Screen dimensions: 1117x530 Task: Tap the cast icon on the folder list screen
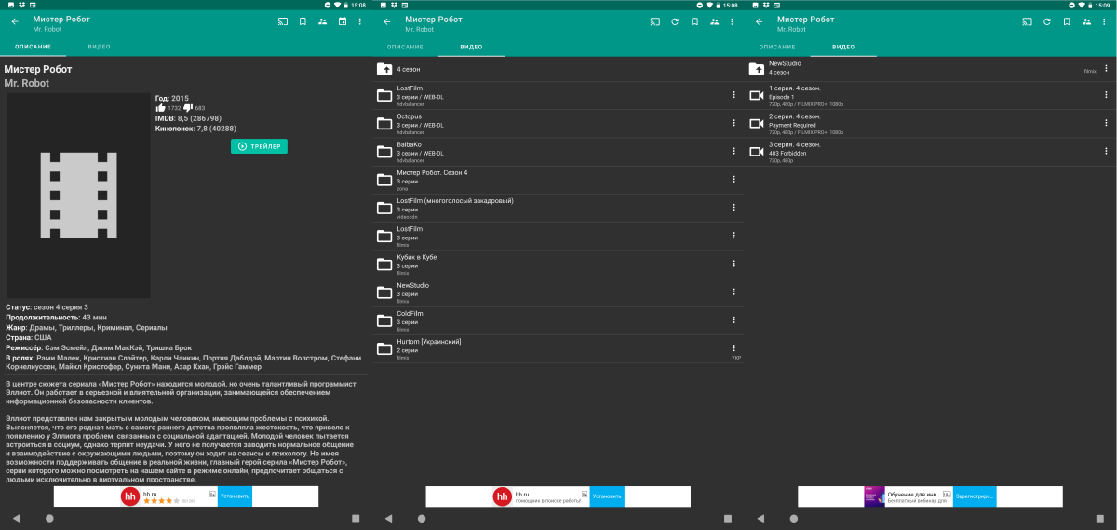tap(655, 21)
